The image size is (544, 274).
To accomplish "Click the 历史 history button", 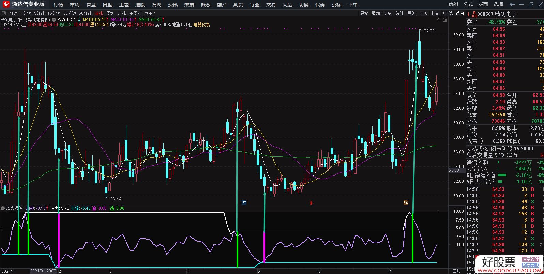I will pos(388,13).
